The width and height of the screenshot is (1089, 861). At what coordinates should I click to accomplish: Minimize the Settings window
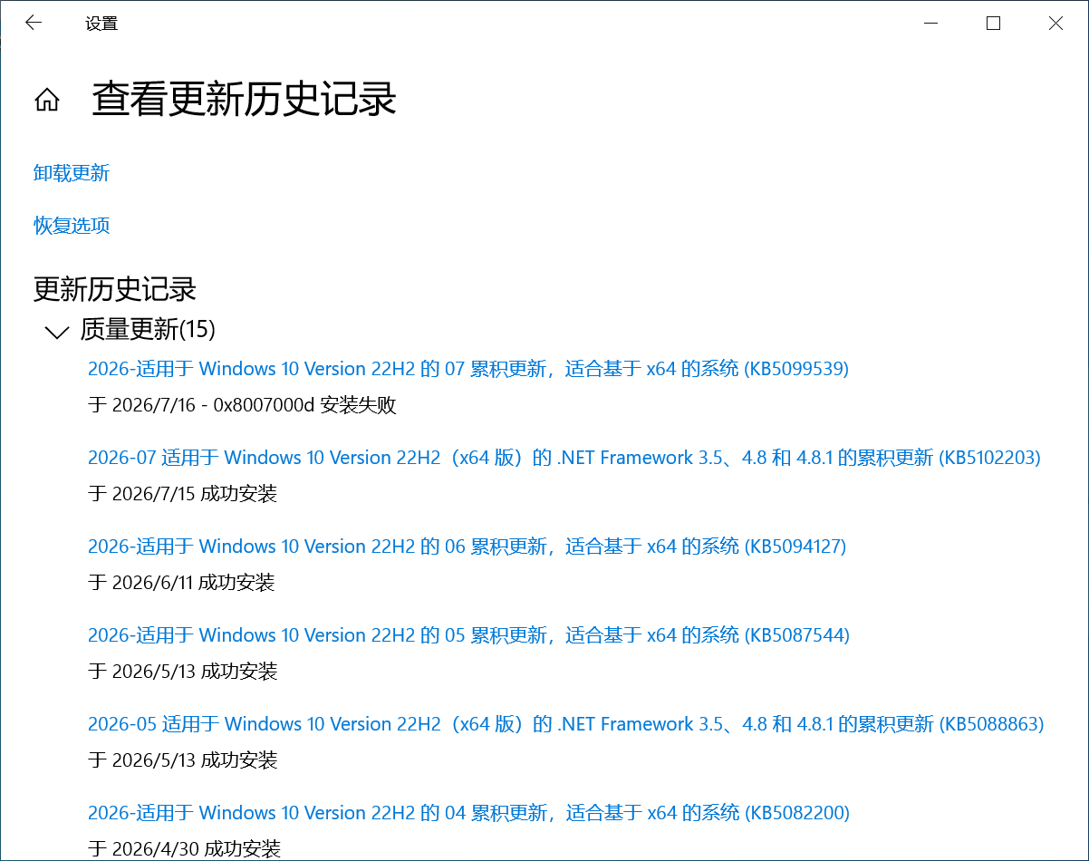[930, 24]
